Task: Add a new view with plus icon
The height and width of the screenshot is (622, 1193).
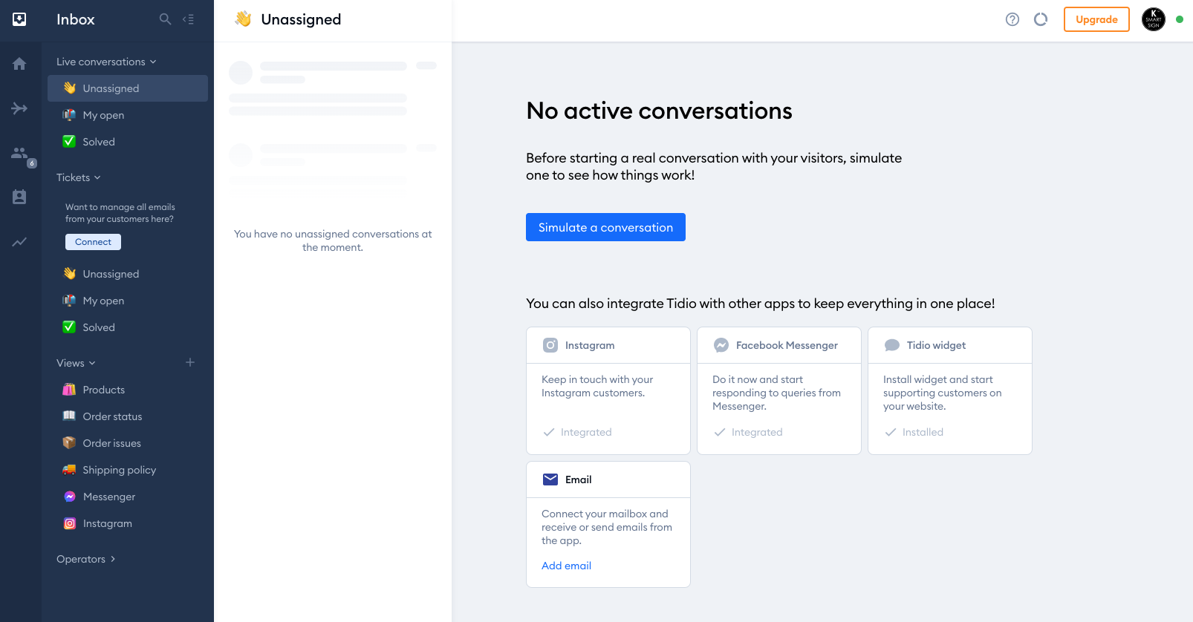Action: pyautogui.click(x=190, y=362)
